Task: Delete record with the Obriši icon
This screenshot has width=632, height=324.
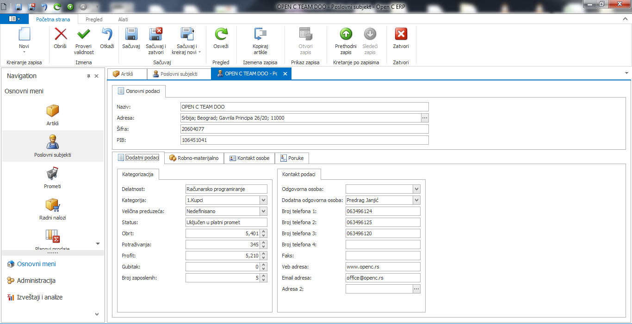Action: tap(61, 34)
